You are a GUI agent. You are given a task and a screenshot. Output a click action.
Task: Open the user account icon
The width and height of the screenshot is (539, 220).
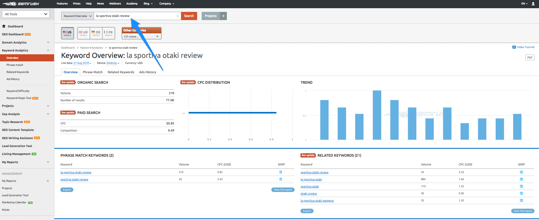coord(533,4)
